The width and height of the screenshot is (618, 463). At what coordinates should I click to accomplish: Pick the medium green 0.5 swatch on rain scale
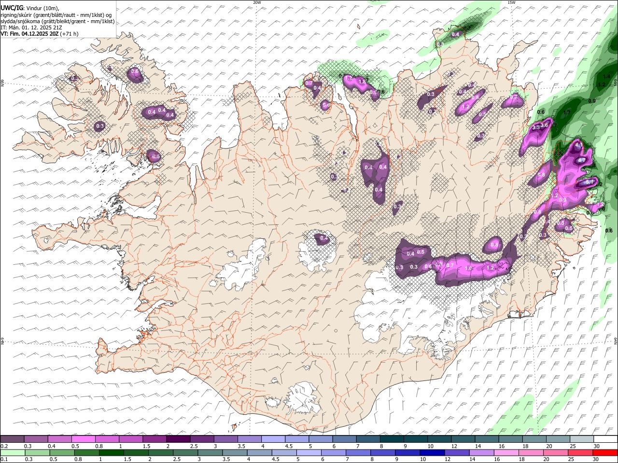pyautogui.click(x=62, y=452)
